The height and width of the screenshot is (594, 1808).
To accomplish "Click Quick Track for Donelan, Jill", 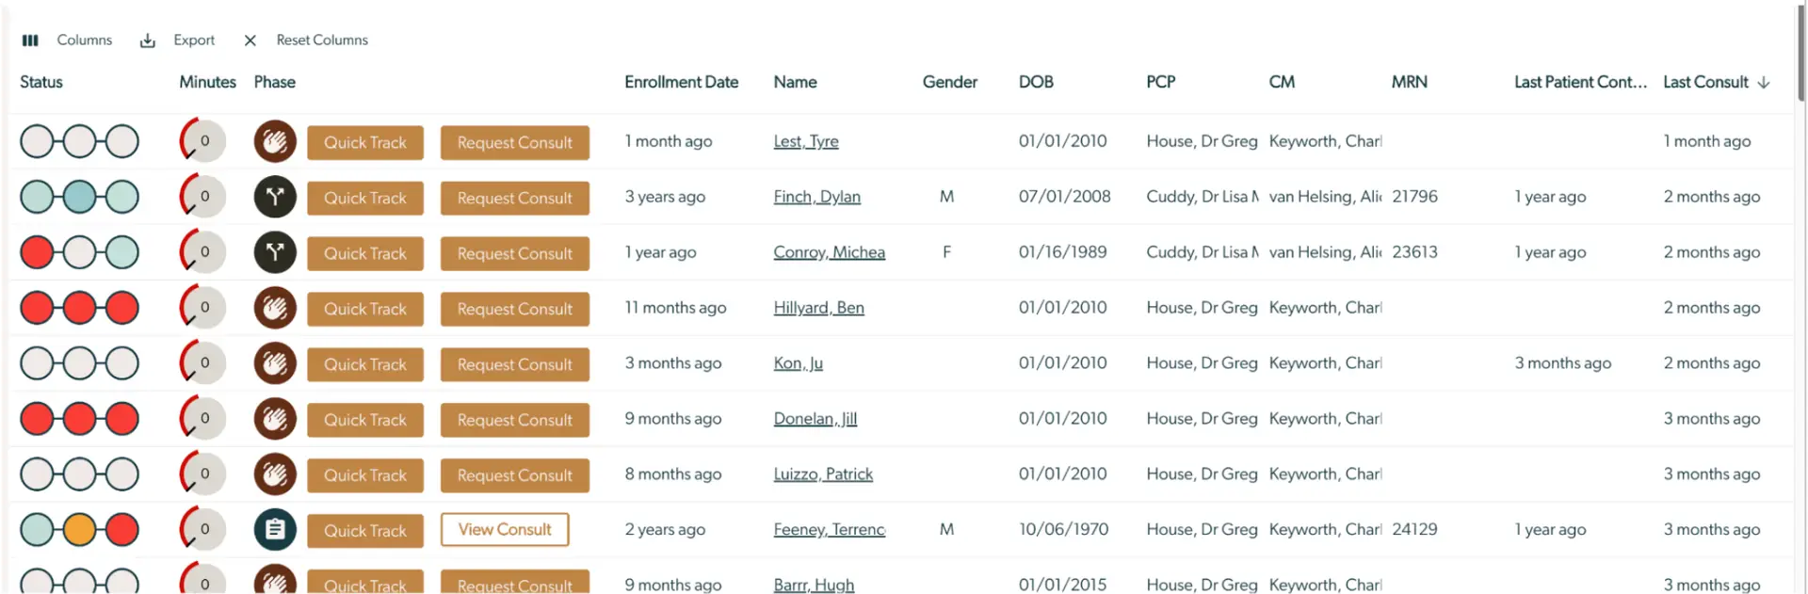I will pos(365,420).
